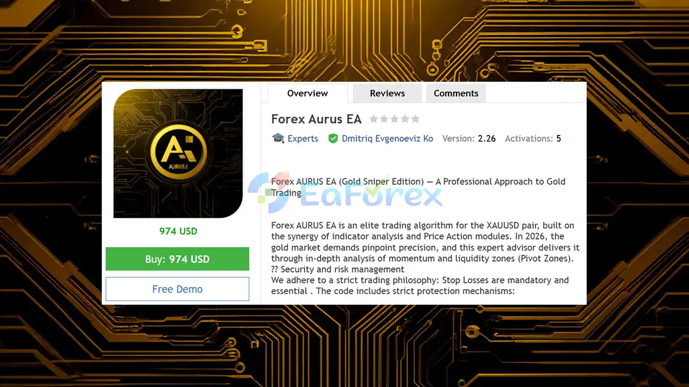Switch to the Reviews tab
This screenshot has height=387, width=689.
click(x=386, y=93)
